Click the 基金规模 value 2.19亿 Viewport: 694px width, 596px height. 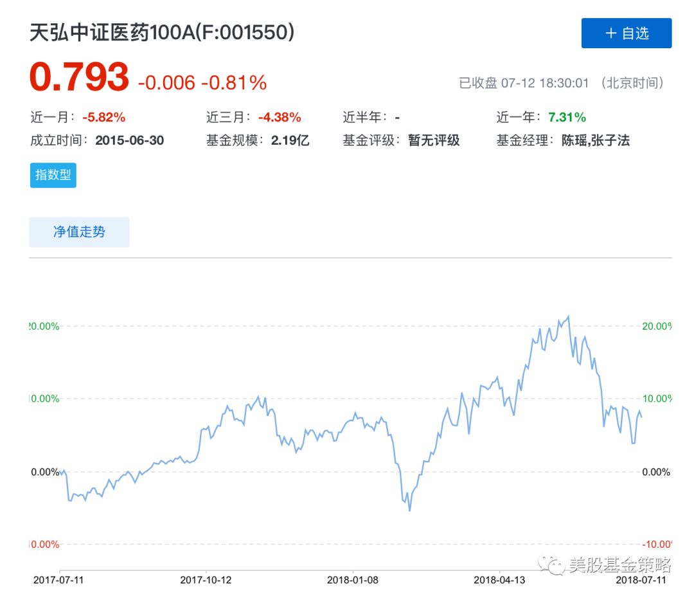290,140
